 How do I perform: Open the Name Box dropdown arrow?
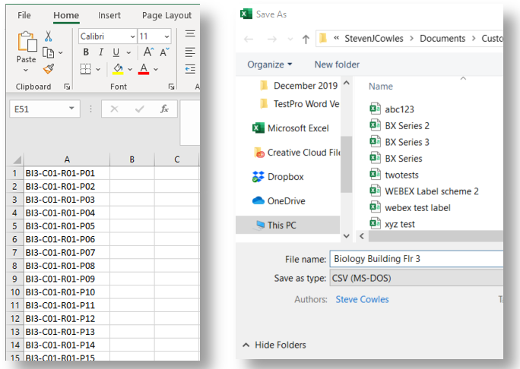[x=71, y=109]
